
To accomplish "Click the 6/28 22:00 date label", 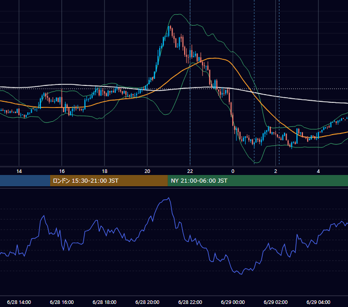I will (x=190, y=302).
